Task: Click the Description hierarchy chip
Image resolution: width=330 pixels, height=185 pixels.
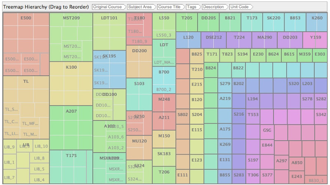Action: tap(213, 7)
